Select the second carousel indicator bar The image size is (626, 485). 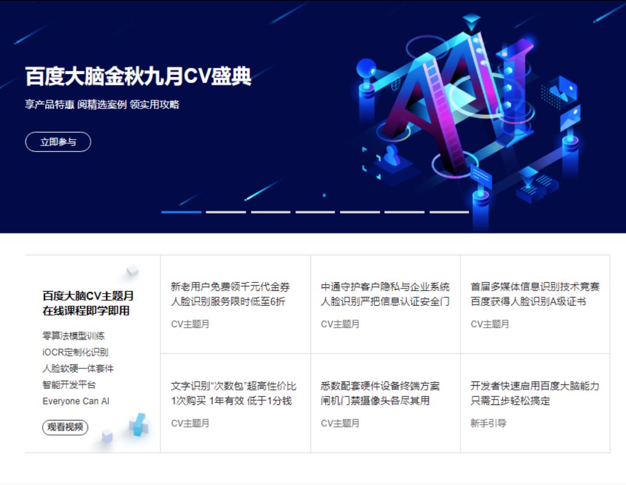226,212
